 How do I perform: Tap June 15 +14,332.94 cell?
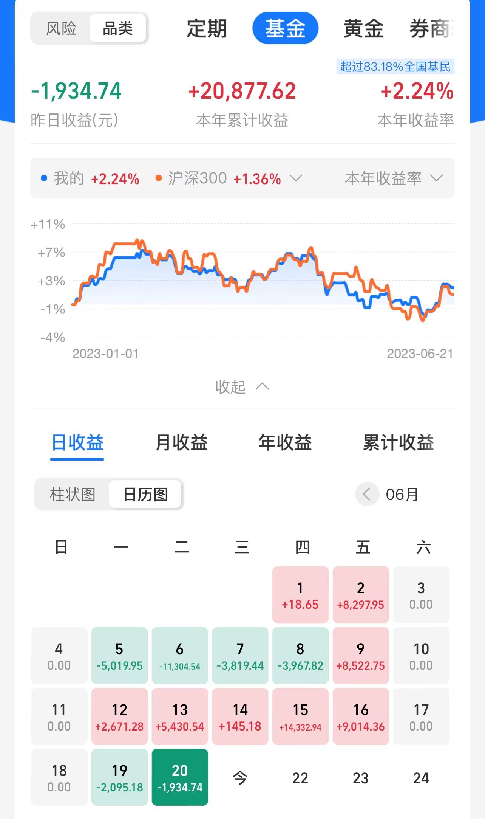(300, 716)
